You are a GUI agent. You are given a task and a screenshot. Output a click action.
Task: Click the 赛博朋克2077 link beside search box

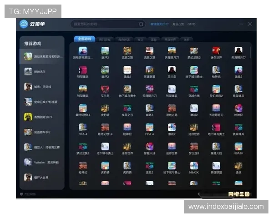pos(159,24)
